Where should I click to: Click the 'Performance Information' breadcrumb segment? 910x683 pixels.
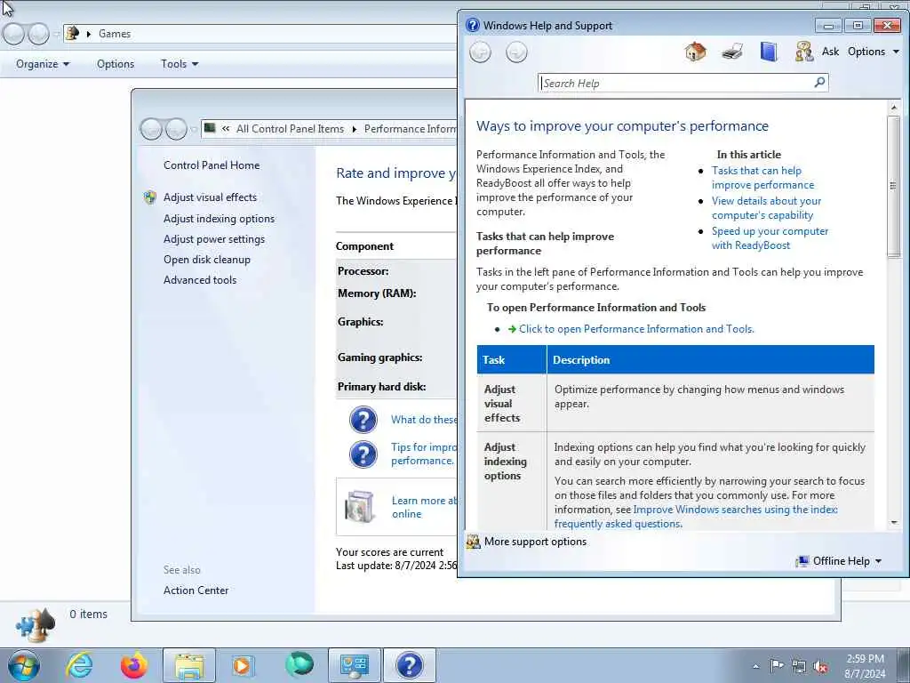[x=410, y=129]
